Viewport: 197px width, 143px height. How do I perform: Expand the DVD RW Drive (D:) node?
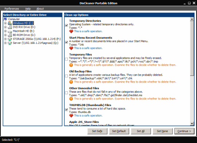(x=5, y=27)
